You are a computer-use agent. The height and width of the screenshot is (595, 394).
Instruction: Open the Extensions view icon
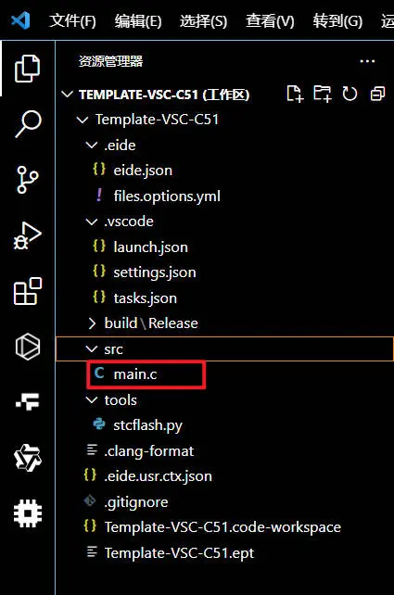(27, 291)
